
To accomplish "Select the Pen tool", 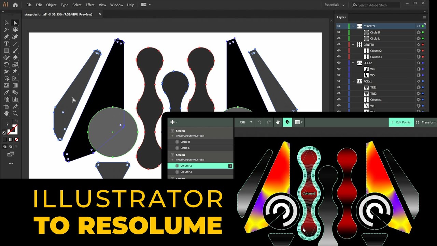I will point(6,37).
